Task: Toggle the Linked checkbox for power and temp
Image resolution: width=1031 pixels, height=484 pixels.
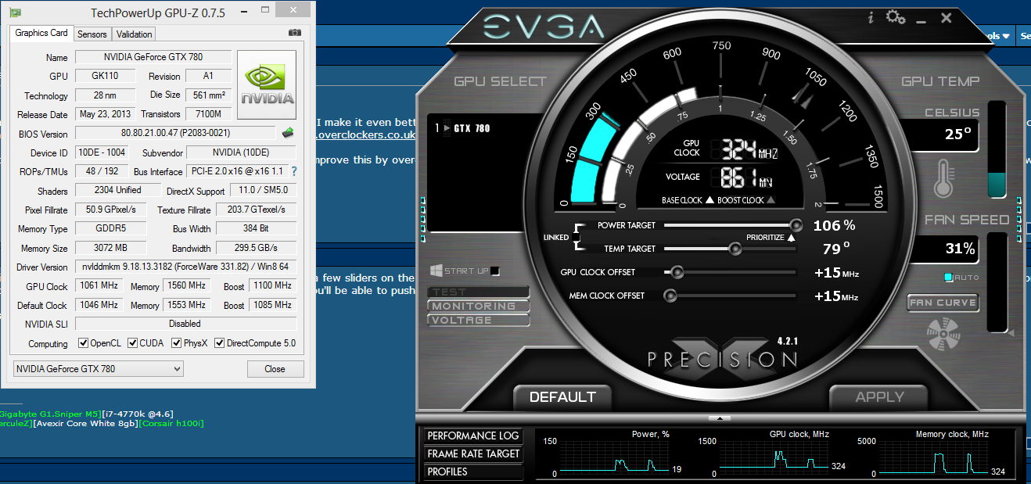Action: pos(577,237)
